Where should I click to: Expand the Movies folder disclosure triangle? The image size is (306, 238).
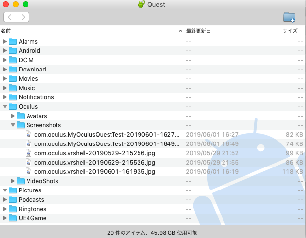pyautogui.click(x=5, y=79)
